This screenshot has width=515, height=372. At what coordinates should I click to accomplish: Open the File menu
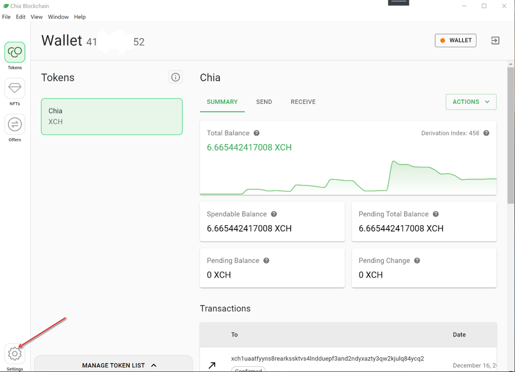tap(6, 17)
